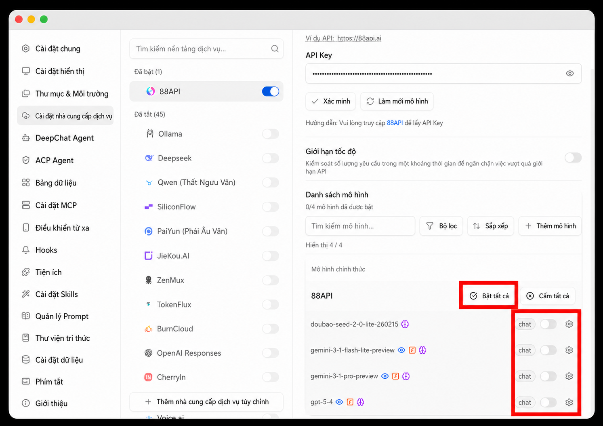Open settings gear for gemini-3-1-pro-preview

569,376
